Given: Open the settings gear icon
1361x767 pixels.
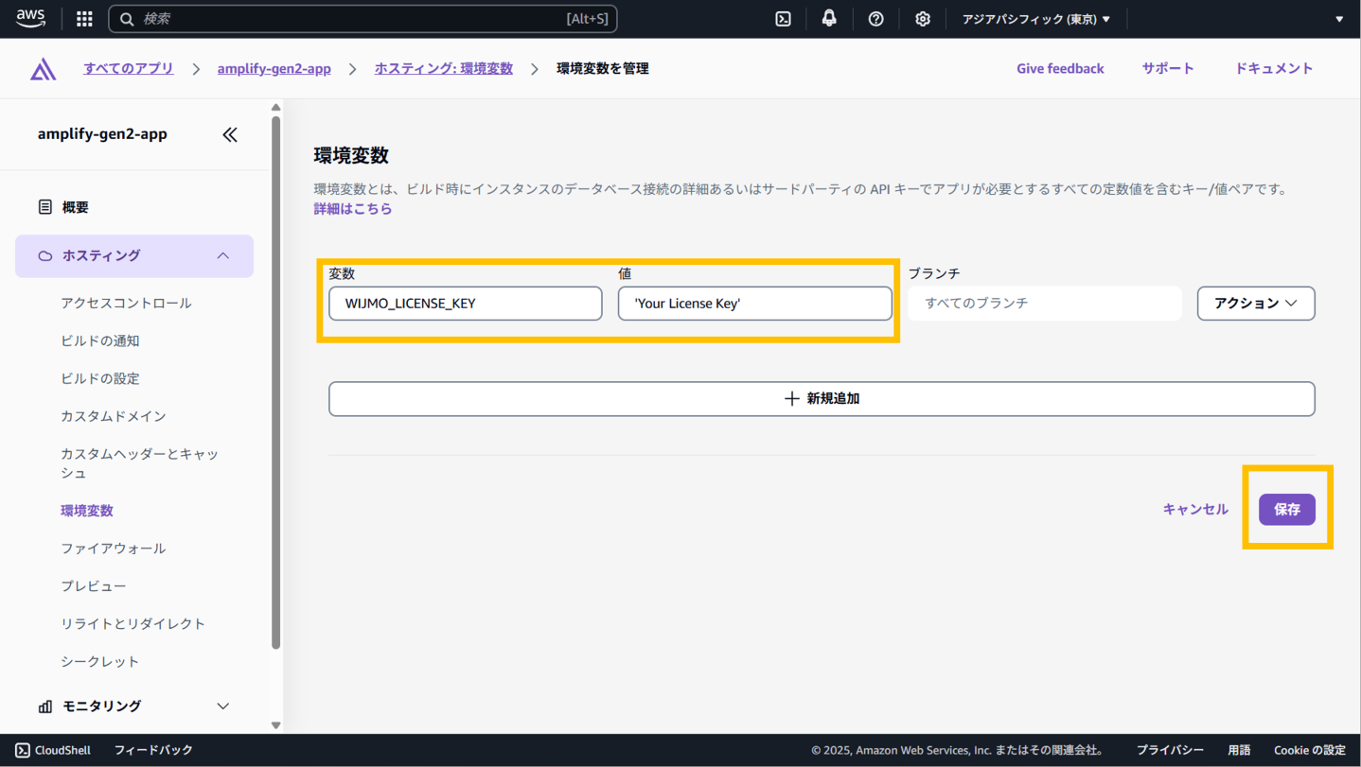Looking at the screenshot, I should tap(922, 19).
